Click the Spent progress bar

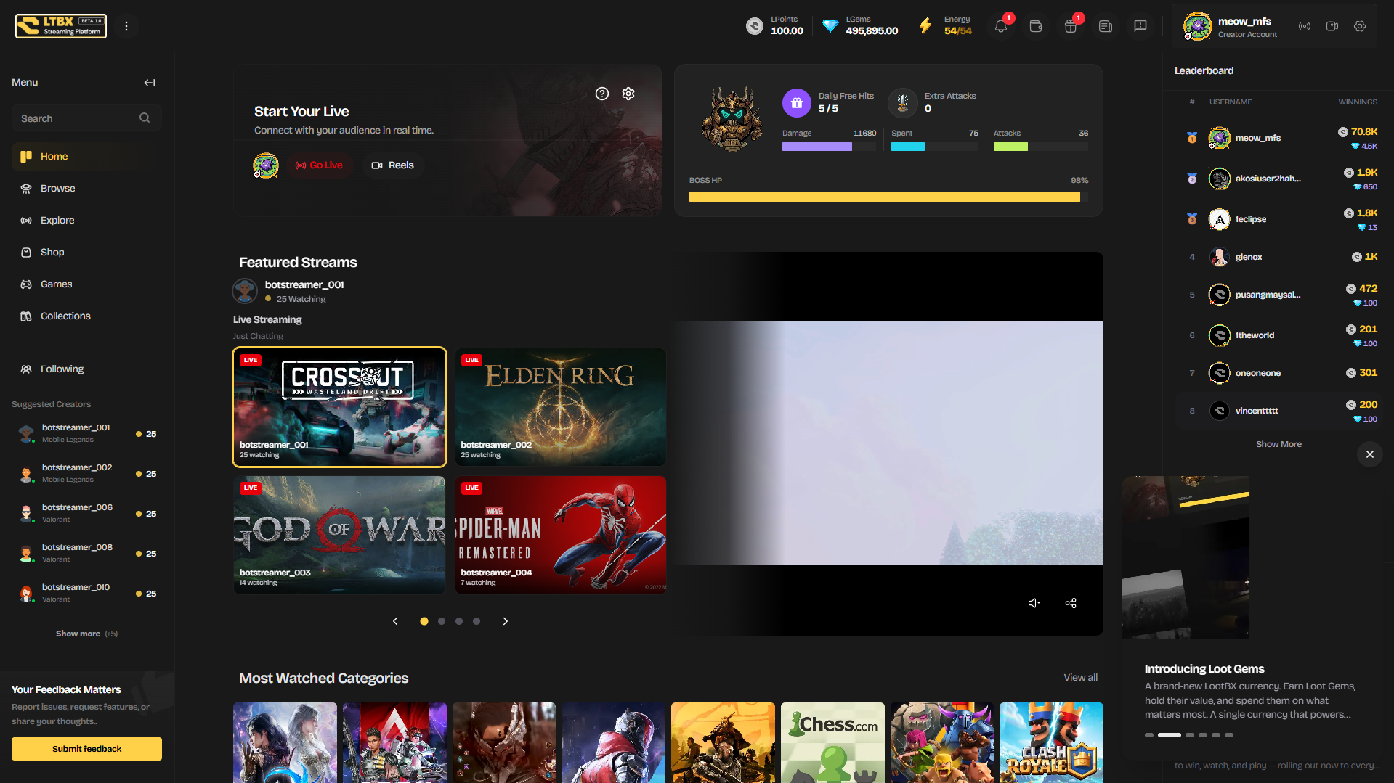point(935,147)
